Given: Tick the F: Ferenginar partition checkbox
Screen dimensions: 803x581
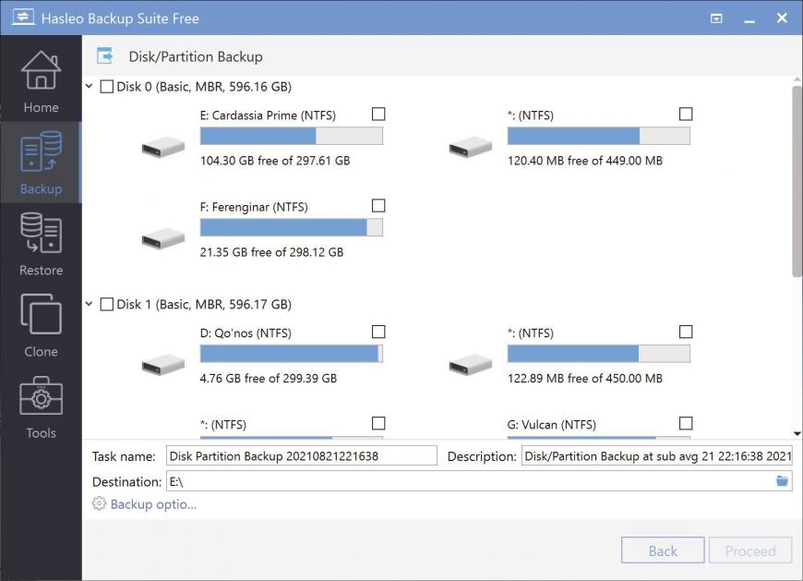Looking at the screenshot, I should [378, 206].
